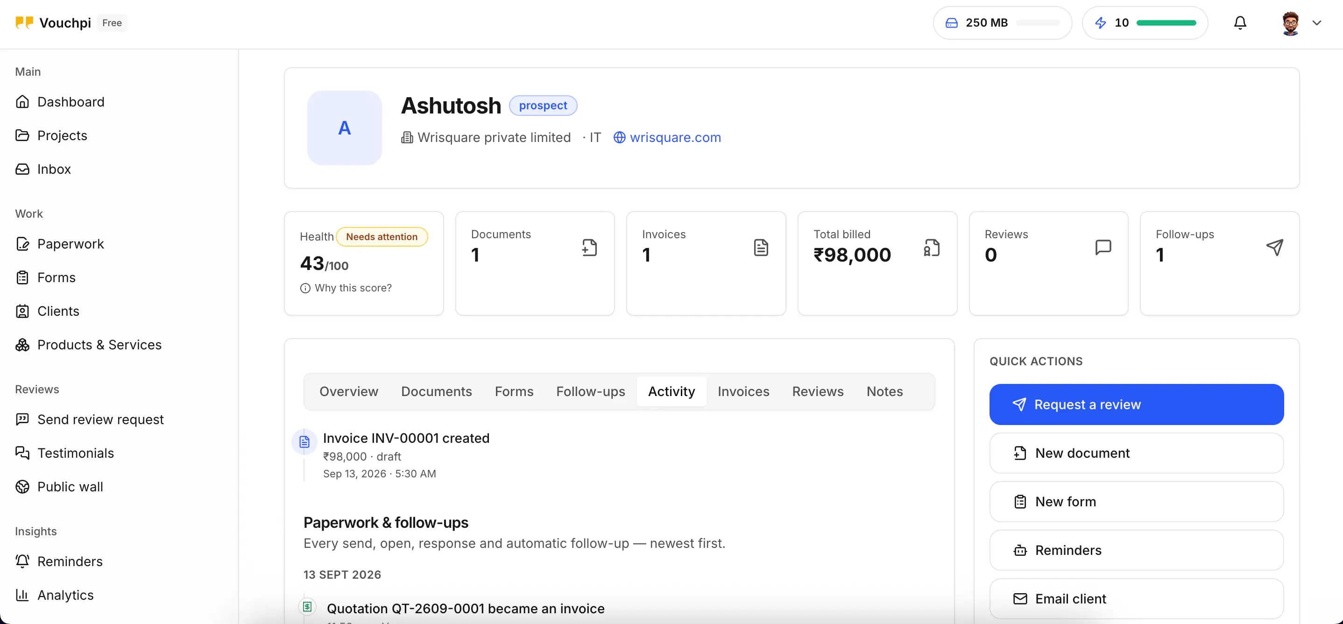This screenshot has width=1343, height=624.
Task: Click the Documents stat card icon
Action: click(x=589, y=248)
